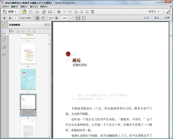Screen dimensions: 173x139
Task: Open the 注释 pane
Action: 167,18
